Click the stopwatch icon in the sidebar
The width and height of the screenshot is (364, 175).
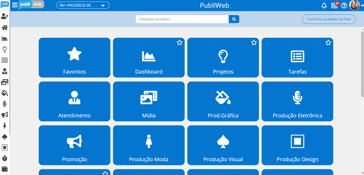[5, 158]
